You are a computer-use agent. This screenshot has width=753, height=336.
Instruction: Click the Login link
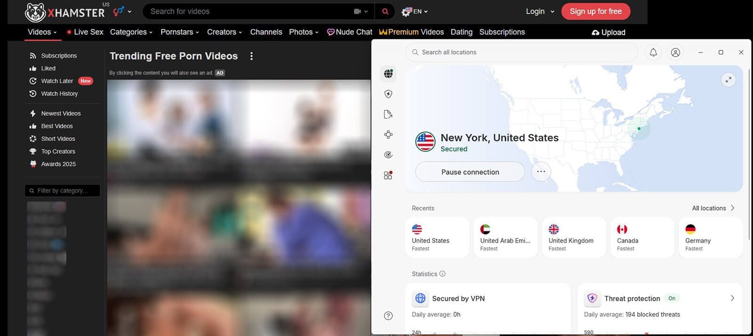pyautogui.click(x=535, y=11)
